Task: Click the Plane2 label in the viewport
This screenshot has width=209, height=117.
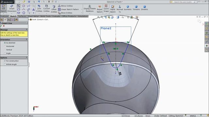Action: 106,28
